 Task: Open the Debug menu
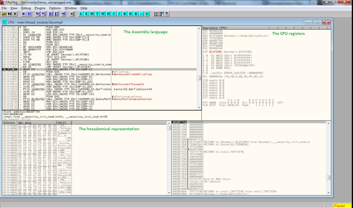(26, 8)
